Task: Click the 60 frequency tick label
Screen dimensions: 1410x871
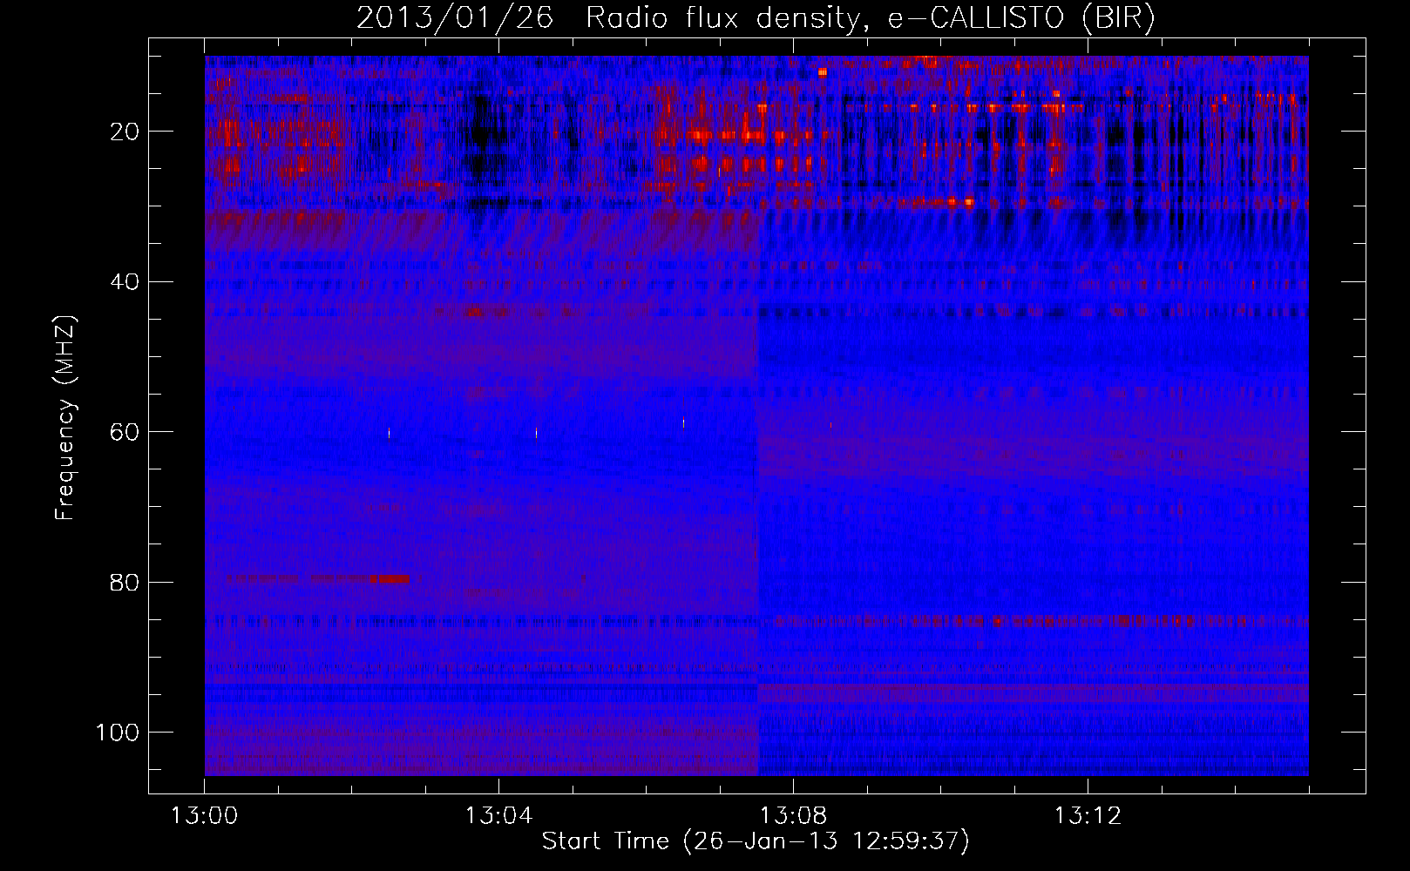Action: click(x=125, y=432)
